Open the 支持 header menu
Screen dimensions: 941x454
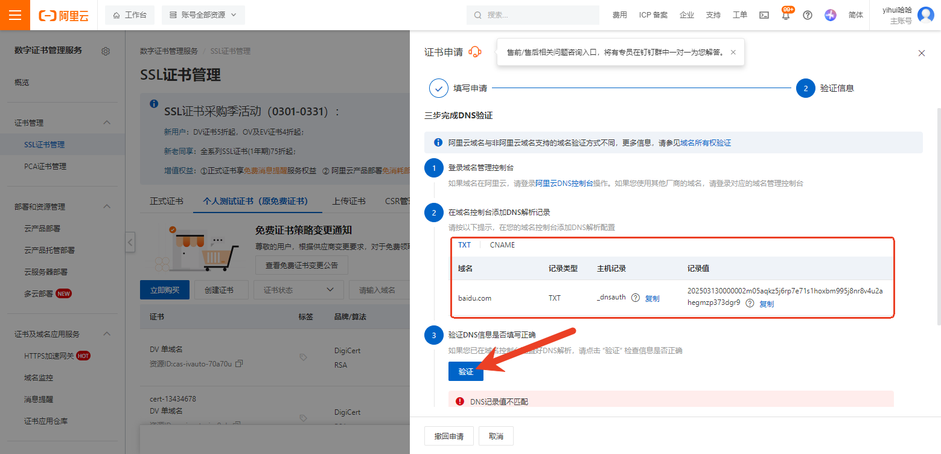(x=713, y=15)
